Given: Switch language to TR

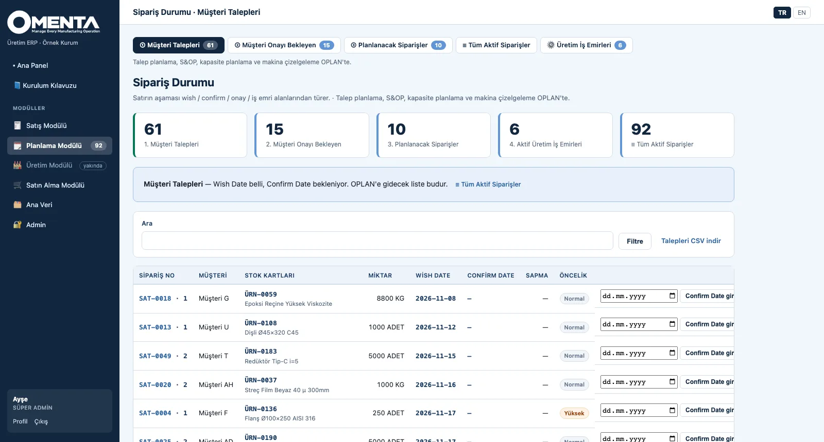Looking at the screenshot, I should pos(782,13).
